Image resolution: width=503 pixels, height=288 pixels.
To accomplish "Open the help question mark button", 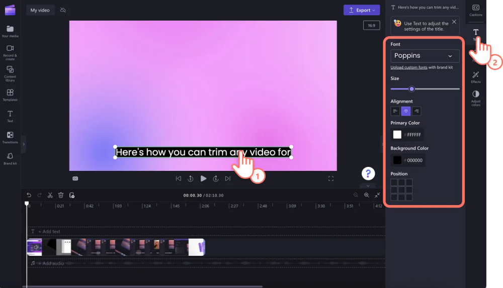I will 368,173.
